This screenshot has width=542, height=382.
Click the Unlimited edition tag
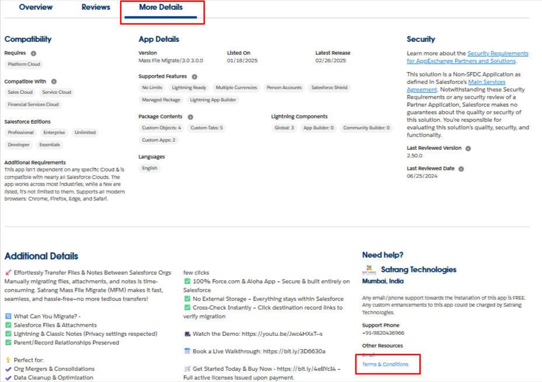85,132
